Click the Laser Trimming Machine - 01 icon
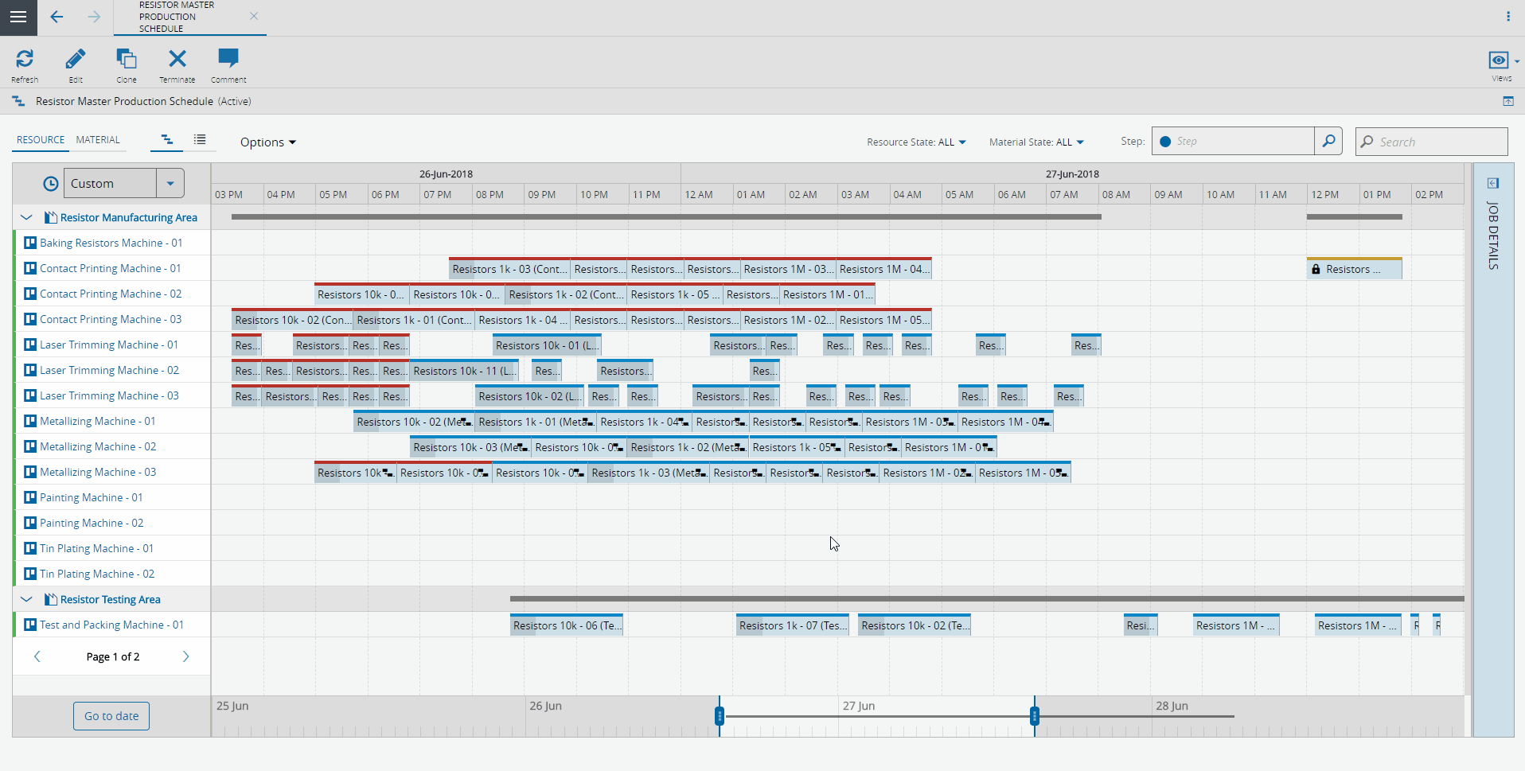1525x771 pixels. 30,345
